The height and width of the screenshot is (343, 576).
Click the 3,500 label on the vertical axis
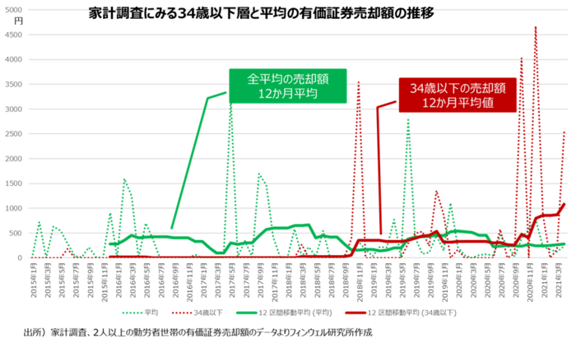point(12,85)
